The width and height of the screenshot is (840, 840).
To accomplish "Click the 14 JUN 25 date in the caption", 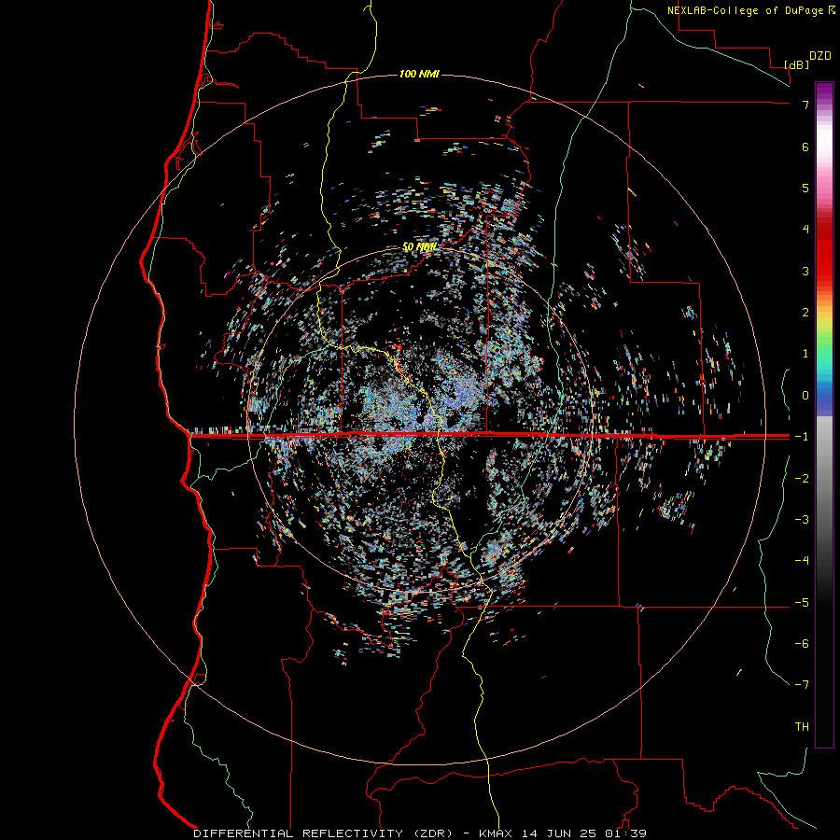I will coord(560,833).
